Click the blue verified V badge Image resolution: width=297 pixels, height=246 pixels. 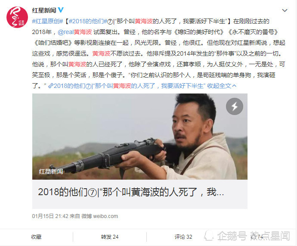pyautogui.click(x=61, y=10)
